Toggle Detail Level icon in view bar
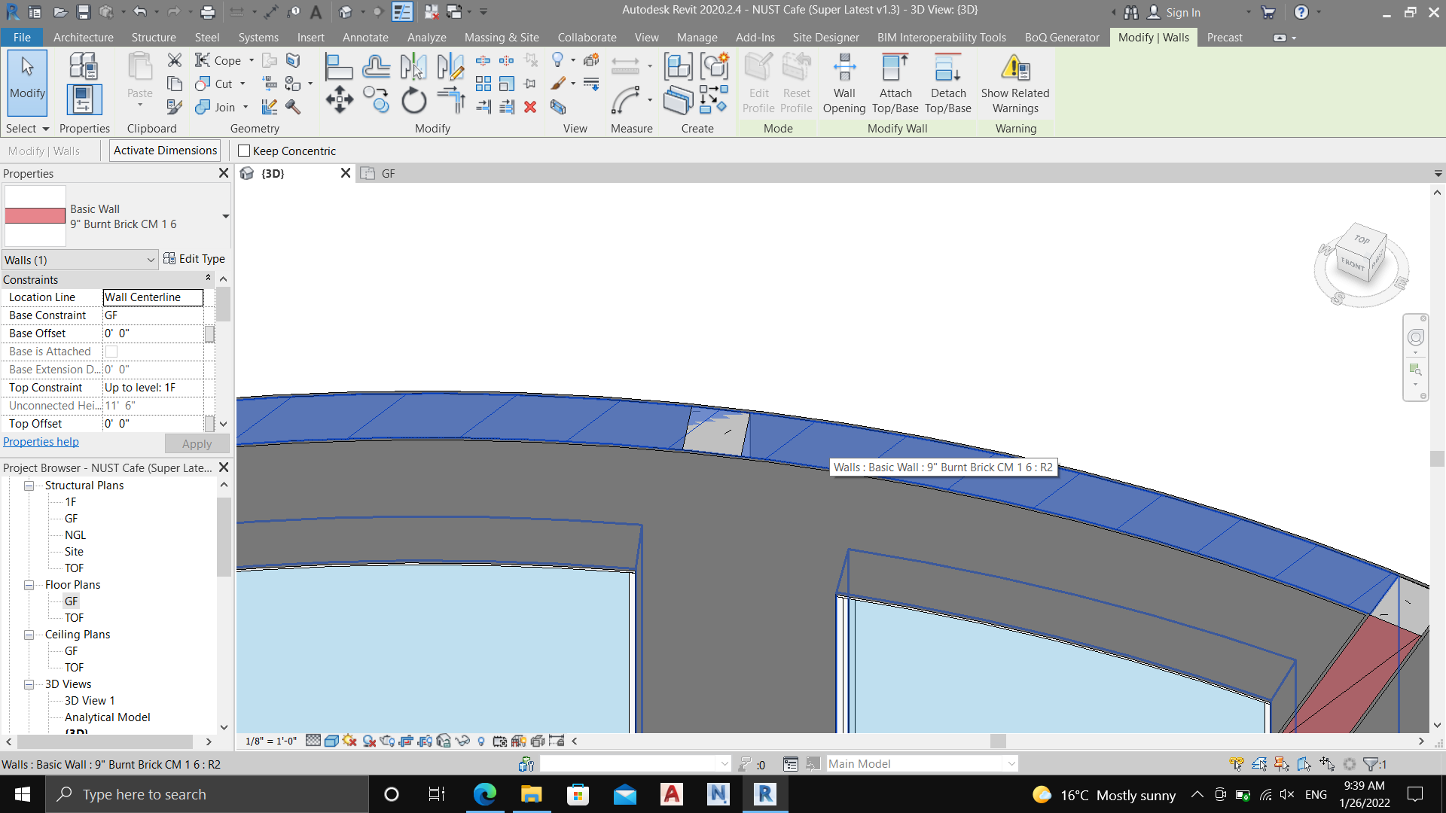The image size is (1446, 813). coord(313,741)
